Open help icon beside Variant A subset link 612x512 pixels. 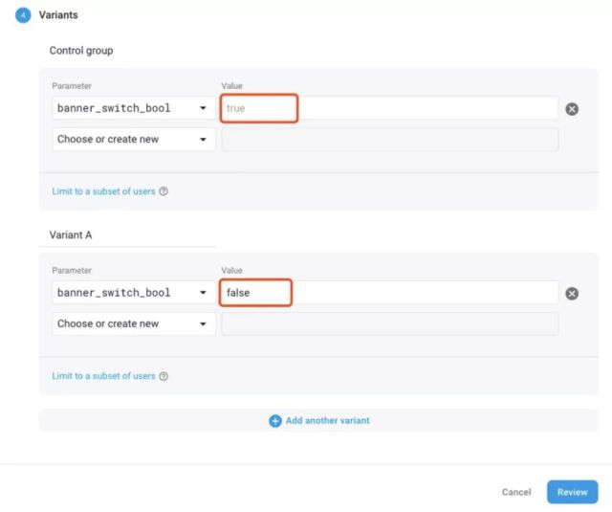tap(164, 376)
